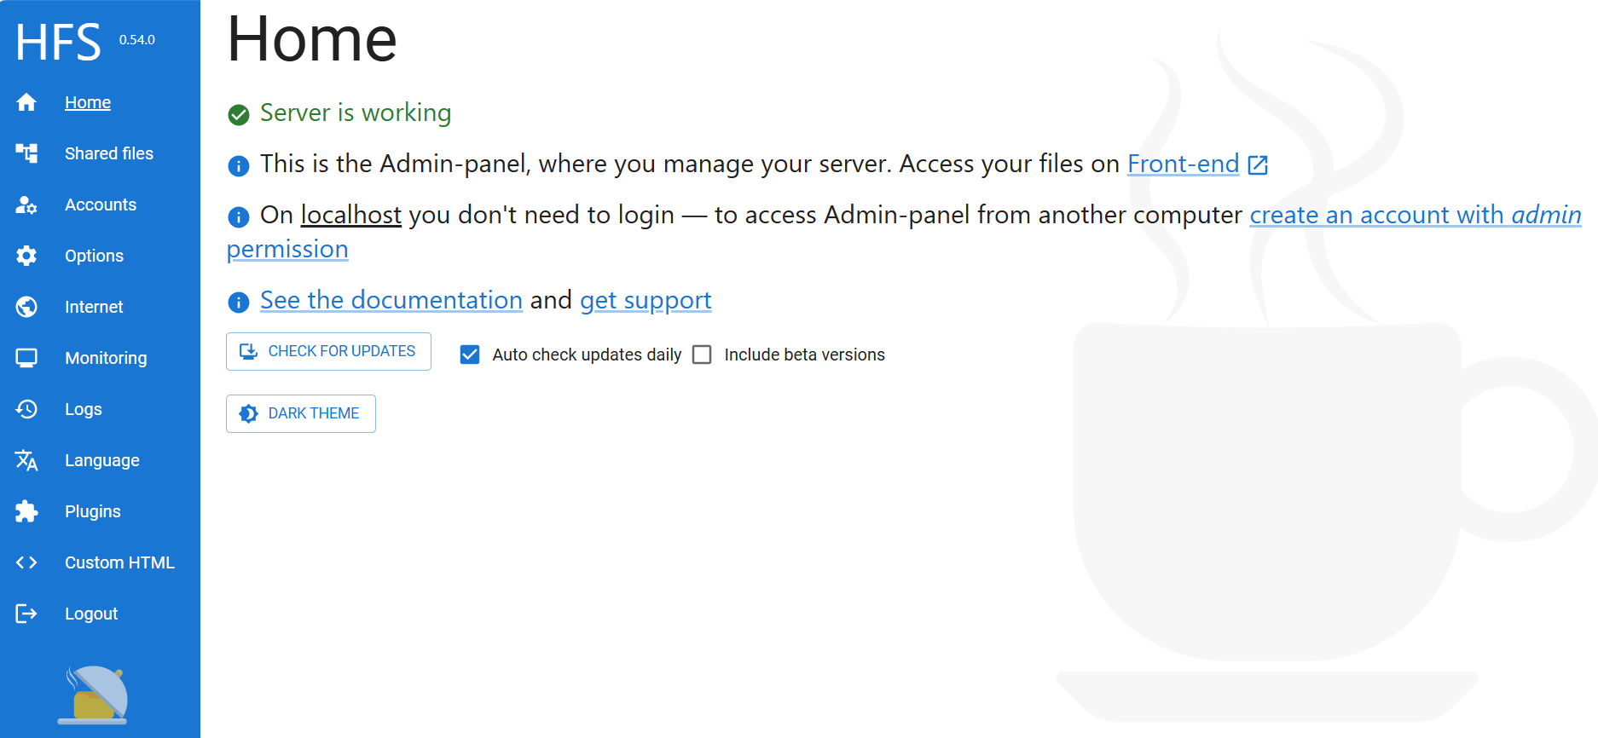Click the Accounts people icon
Image resolution: width=1598 pixels, height=738 pixels.
(26, 205)
